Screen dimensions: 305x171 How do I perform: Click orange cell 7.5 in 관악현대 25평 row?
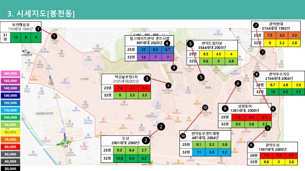point(270,36)
